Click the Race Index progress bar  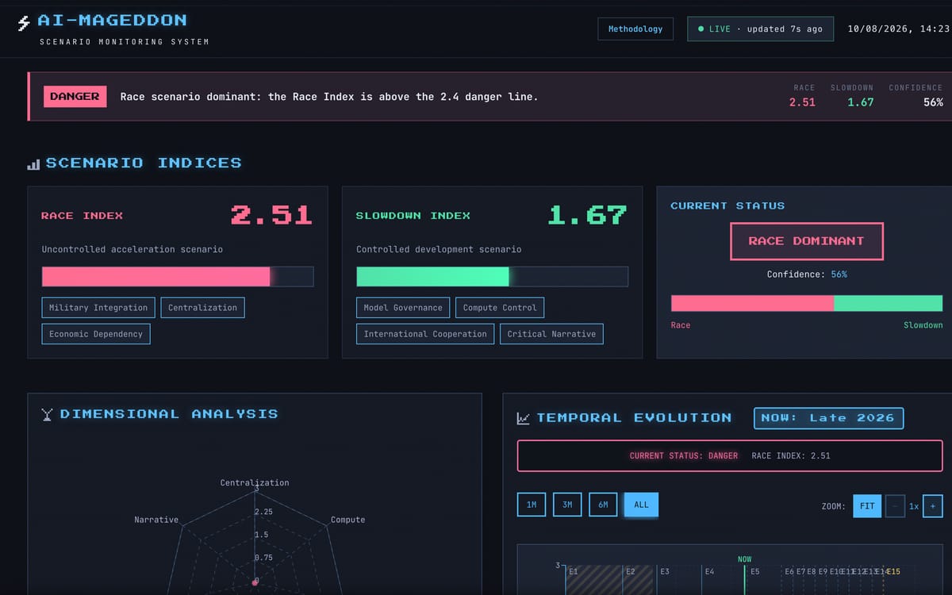tap(178, 276)
